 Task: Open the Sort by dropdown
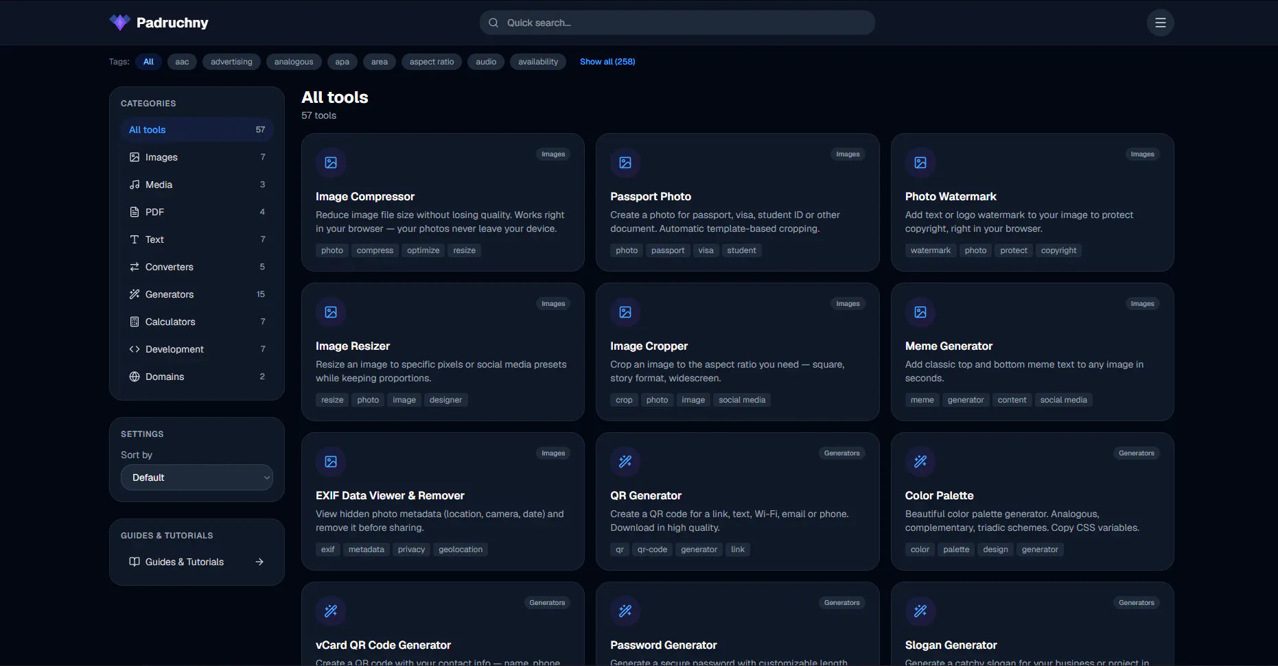point(197,477)
